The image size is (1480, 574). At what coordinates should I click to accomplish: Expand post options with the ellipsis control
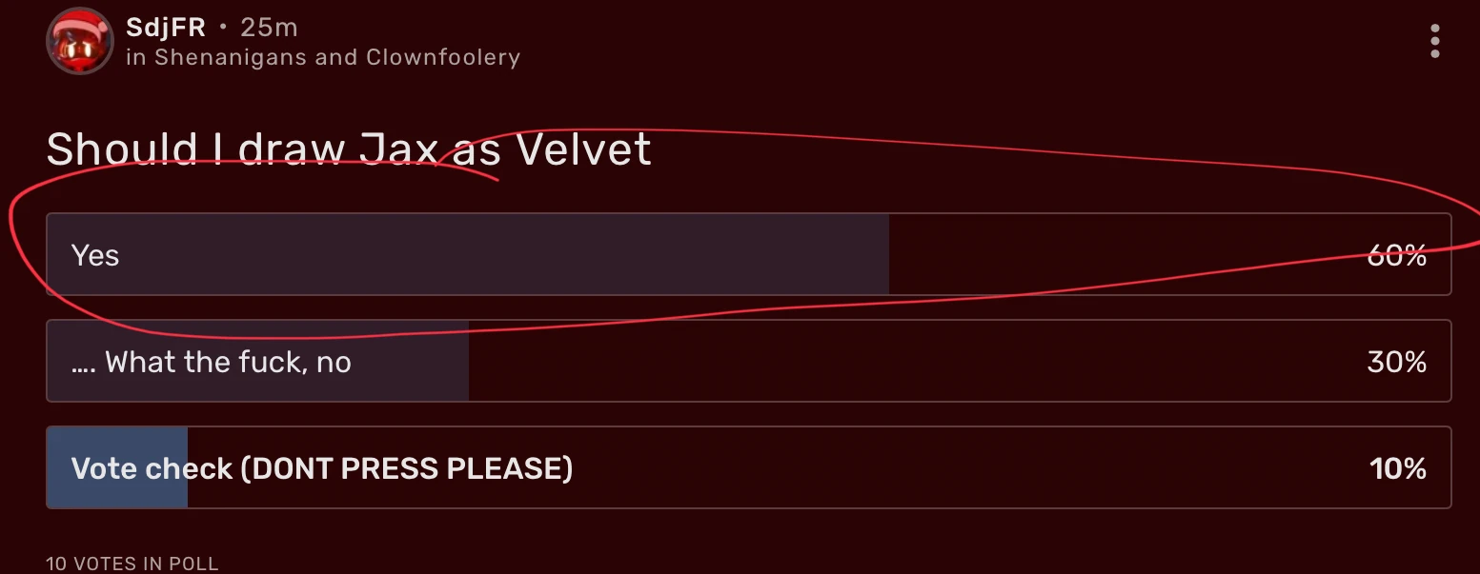(x=1435, y=40)
